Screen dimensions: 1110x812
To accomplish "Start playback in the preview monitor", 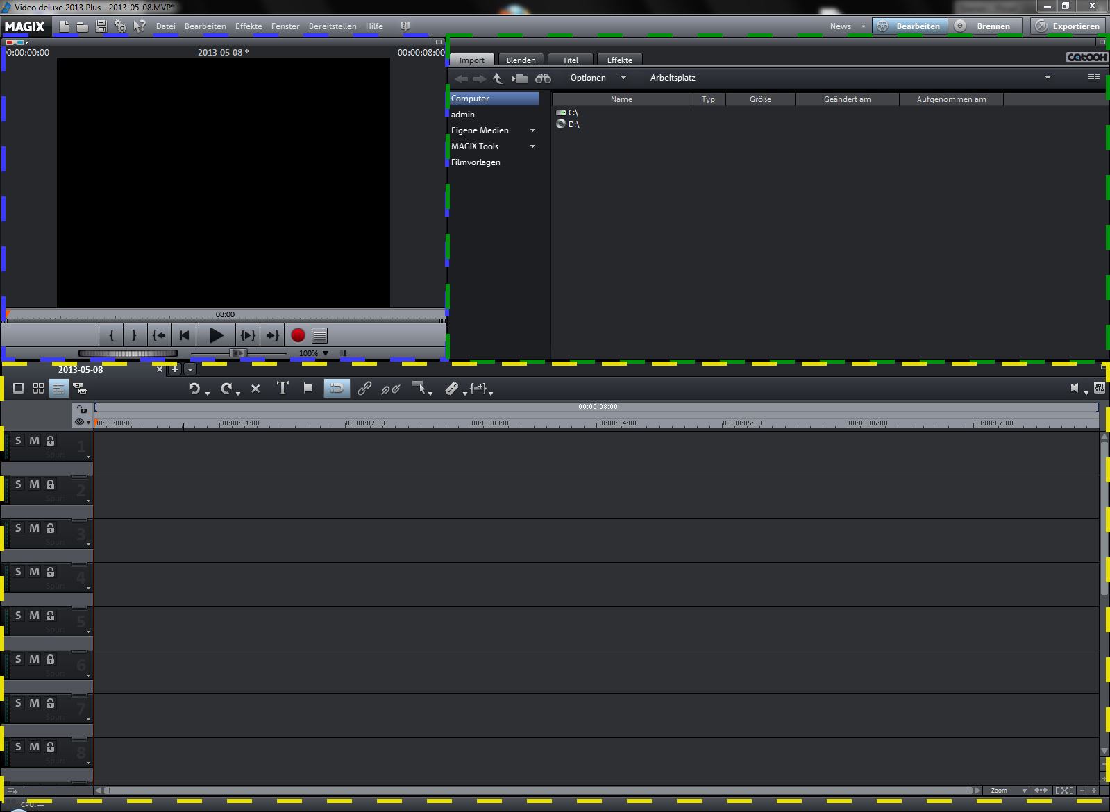I will click(x=216, y=335).
